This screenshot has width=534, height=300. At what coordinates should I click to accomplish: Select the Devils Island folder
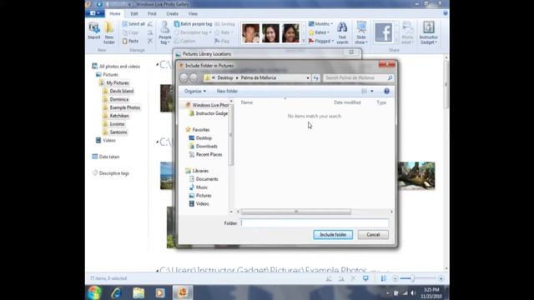coord(118,91)
